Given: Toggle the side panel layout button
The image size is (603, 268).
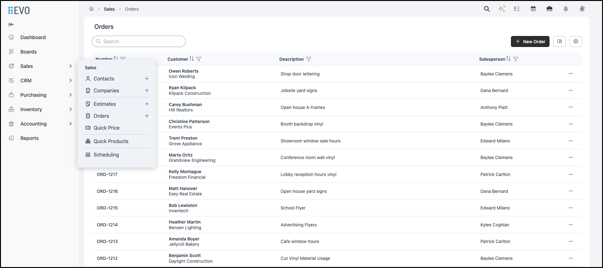Looking at the screenshot, I should click(x=559, y=41).
